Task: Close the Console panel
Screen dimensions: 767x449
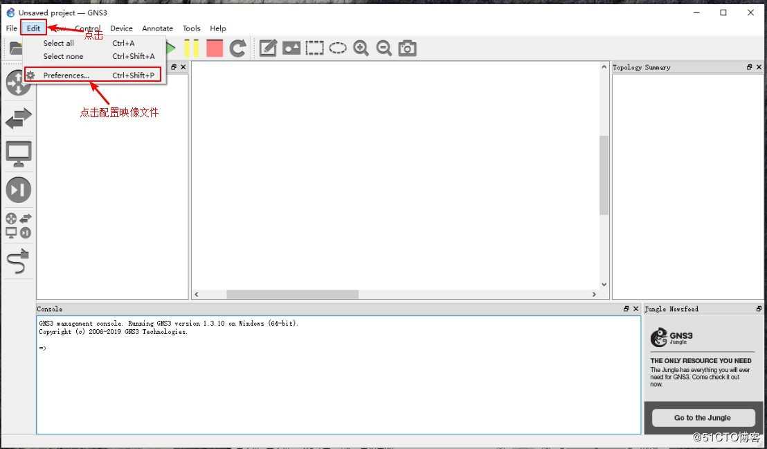Action: click(x=636, y=309)
